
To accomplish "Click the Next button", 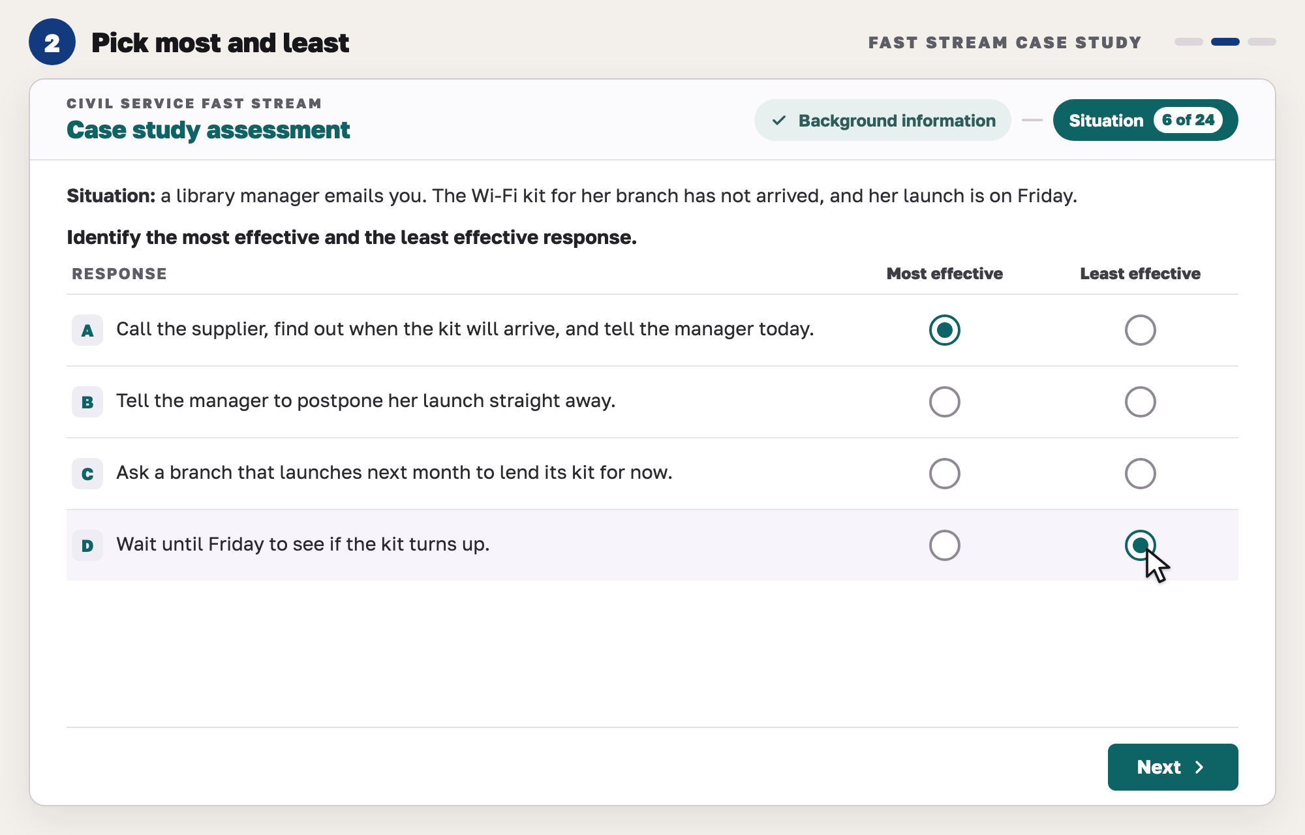I will click(x=1173, y=767).
